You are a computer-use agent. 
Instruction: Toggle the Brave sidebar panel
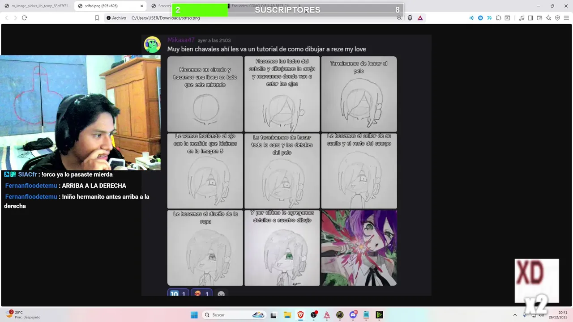530,18
